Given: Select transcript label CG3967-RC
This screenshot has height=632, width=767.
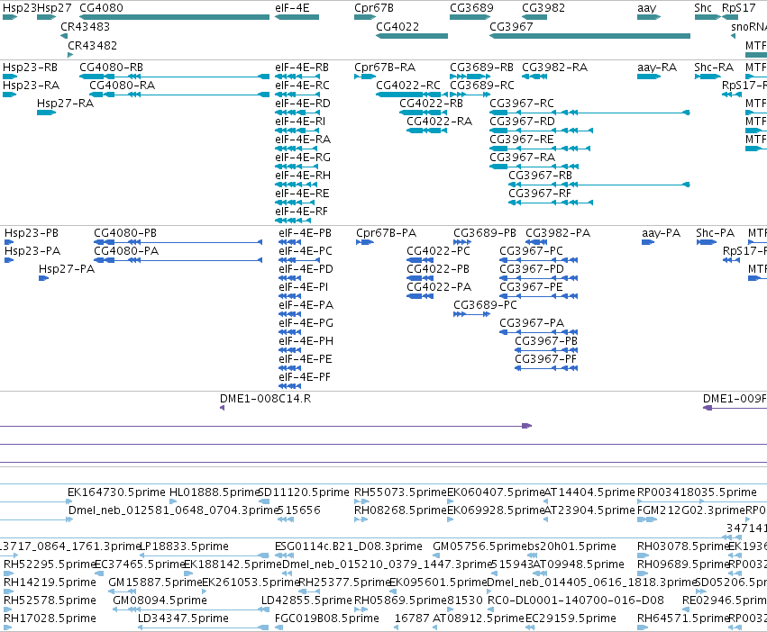Looking at the screenshot, I should tap(522, 104).
